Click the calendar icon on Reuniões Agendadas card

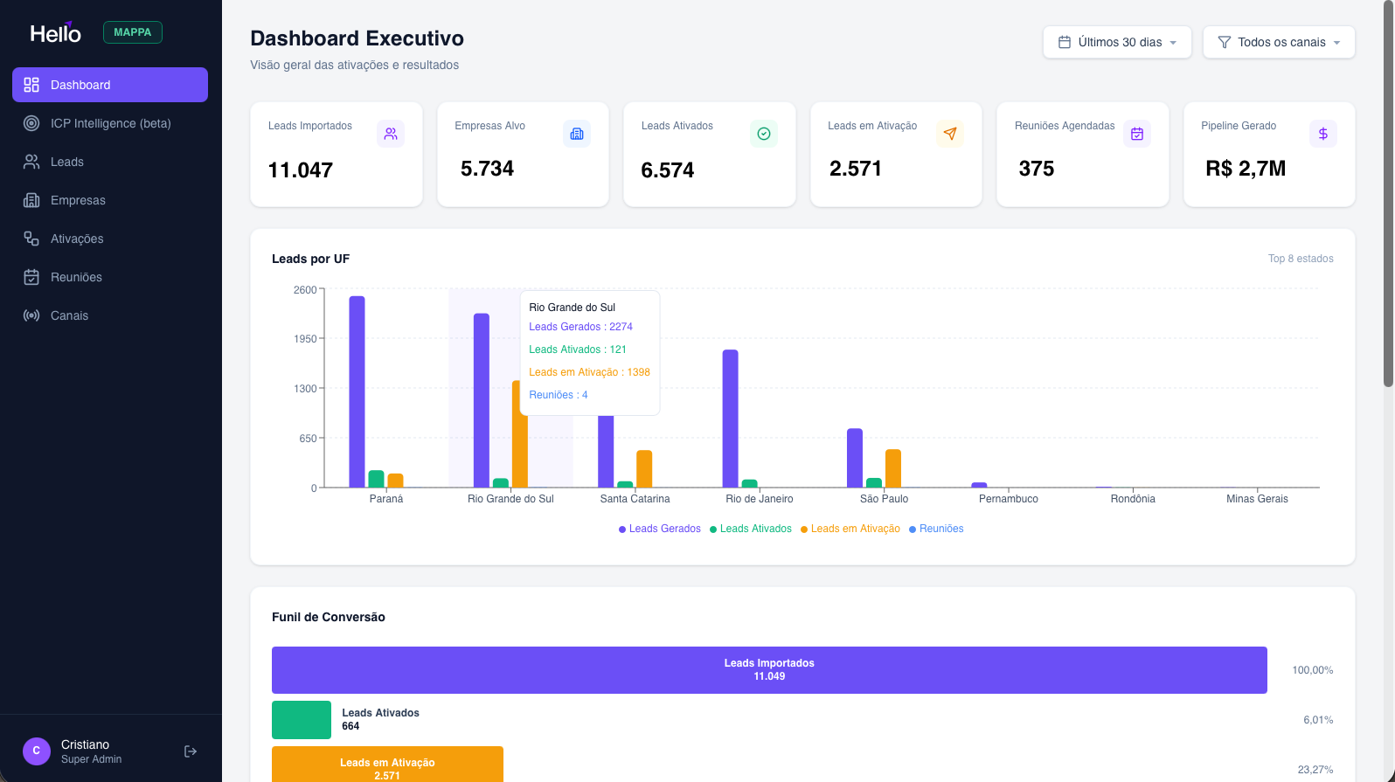point(1137,134)
